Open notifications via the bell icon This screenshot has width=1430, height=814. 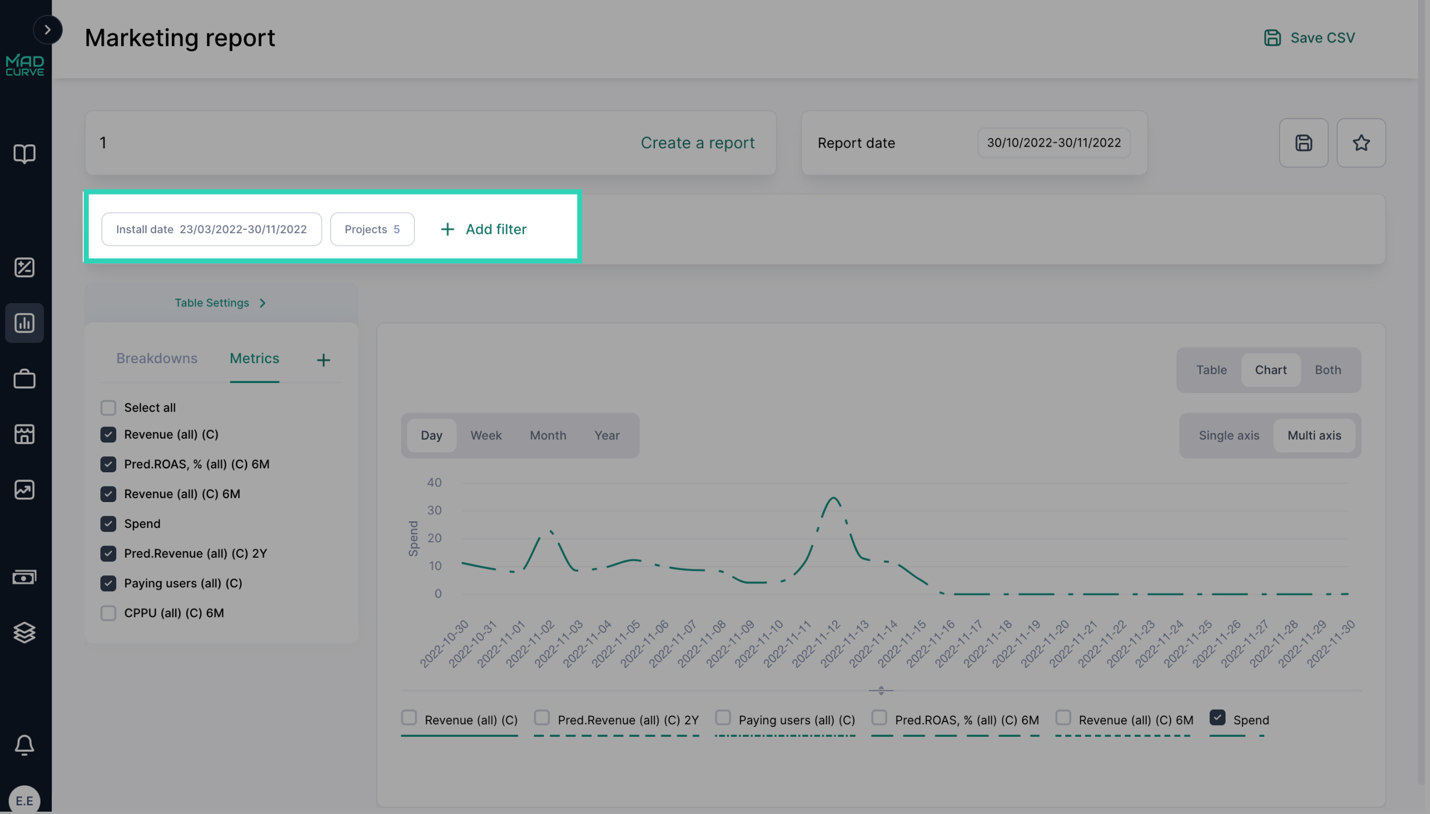(25, 744)
